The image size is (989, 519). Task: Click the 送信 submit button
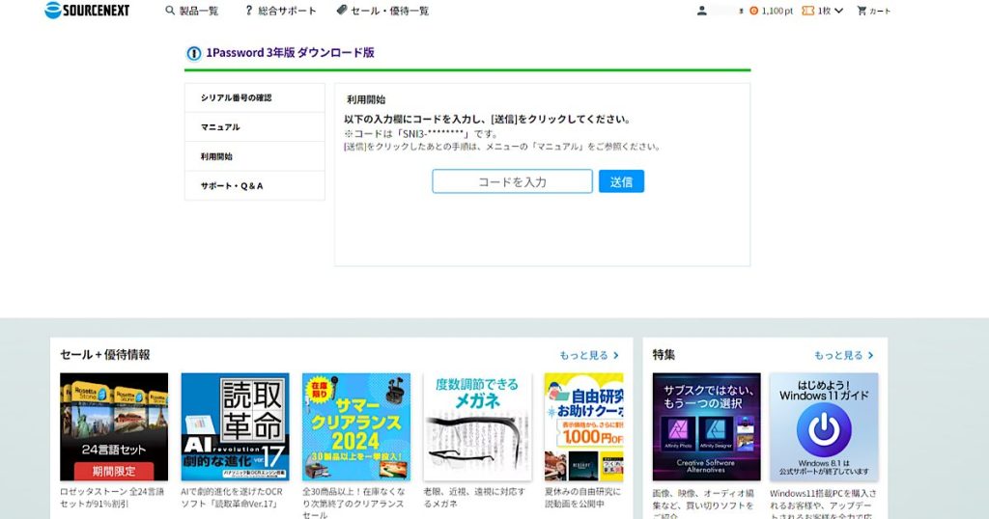pyautogui.click(x=621, y=181)
